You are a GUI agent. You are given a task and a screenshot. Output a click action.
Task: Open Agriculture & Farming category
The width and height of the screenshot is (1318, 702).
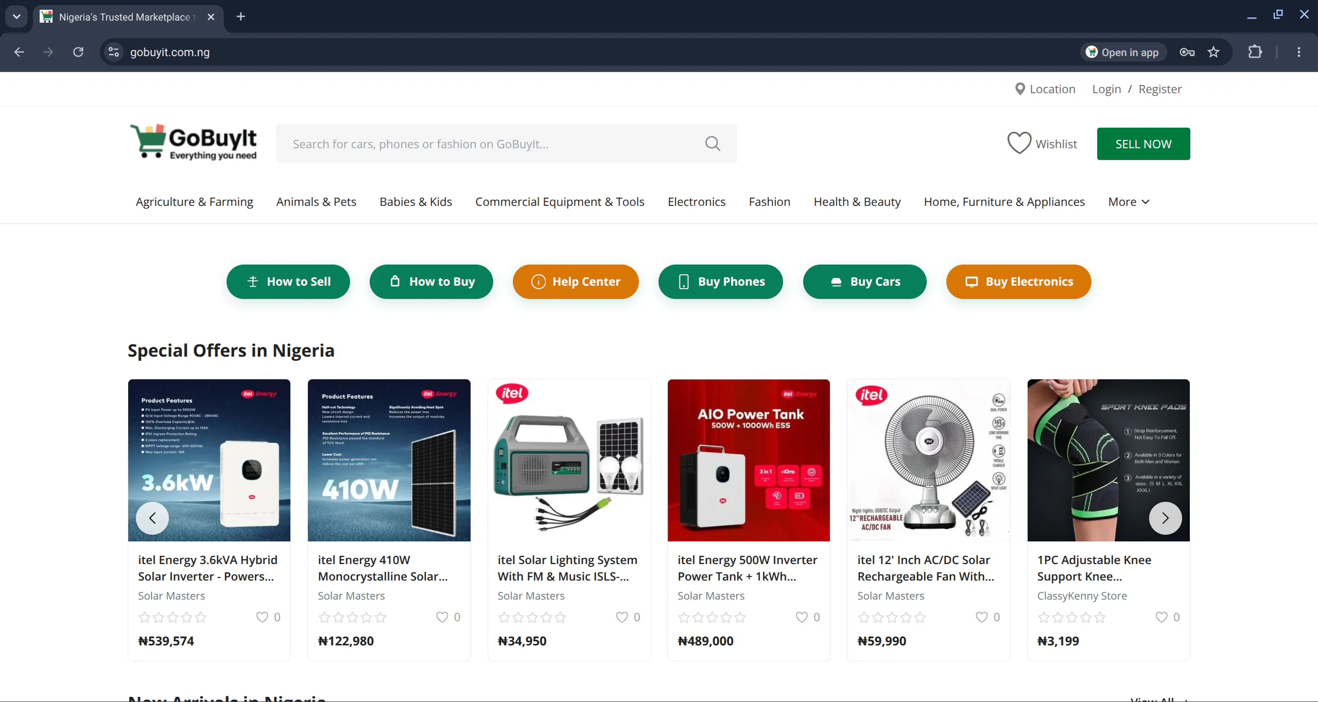(195, 202)
